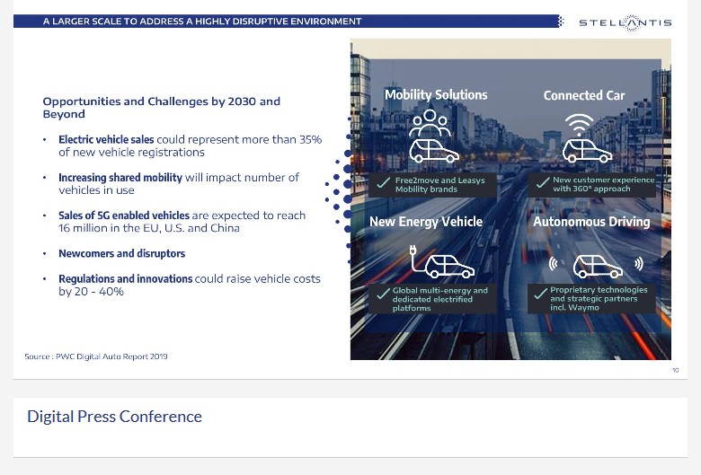Click the Autonomous Driving sensor car icon
Viewport: 701px width, 475px height.
[597, 267]
